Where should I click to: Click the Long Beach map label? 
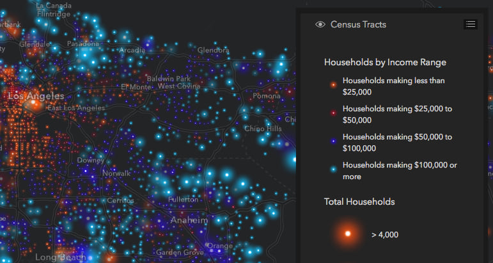click(59, 257)
